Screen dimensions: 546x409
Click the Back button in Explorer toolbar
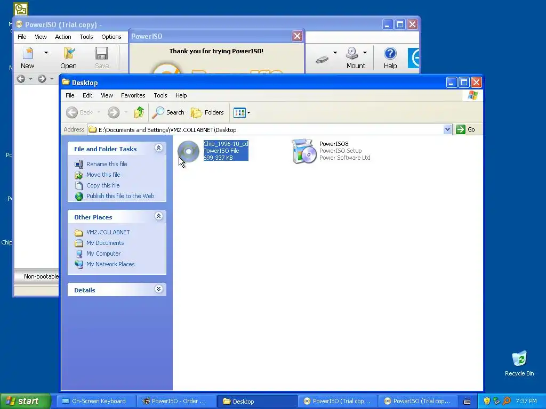79,112
